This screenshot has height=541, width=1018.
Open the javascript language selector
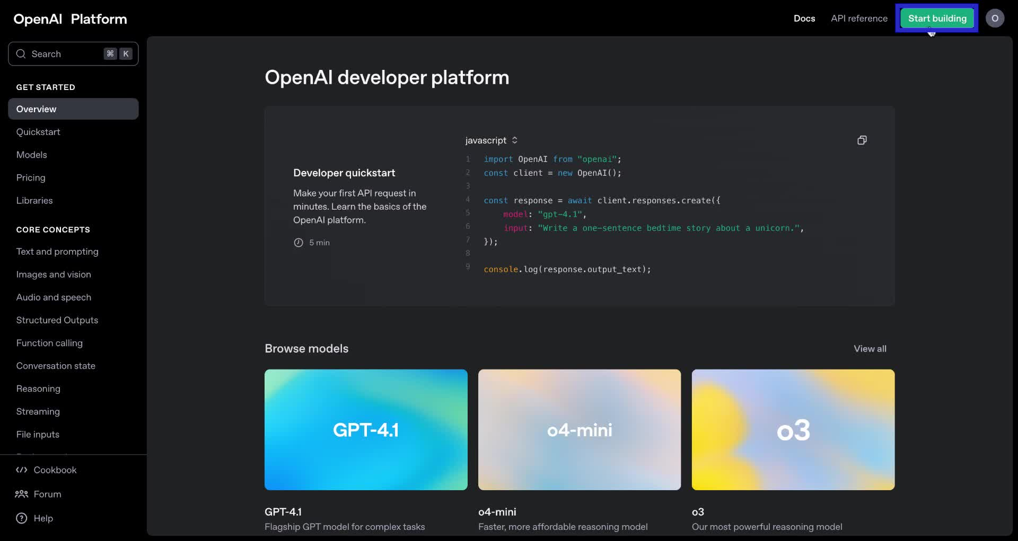(x=490, y=140)
